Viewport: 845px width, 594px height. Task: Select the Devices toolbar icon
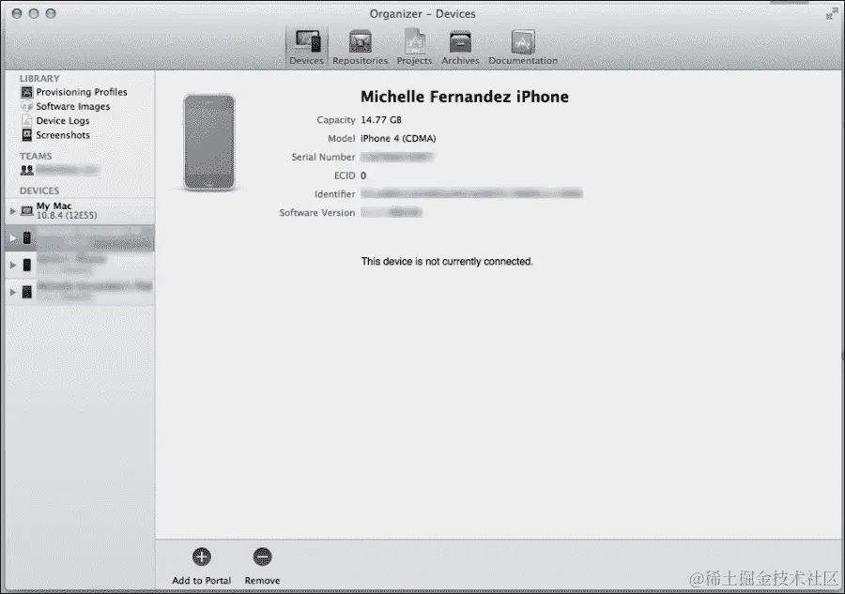[306, 45]
